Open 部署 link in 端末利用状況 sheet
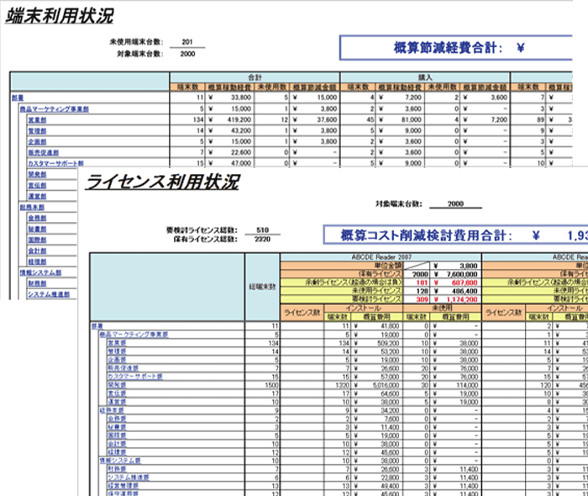The image size is (588, 496). tap(18, 98)
